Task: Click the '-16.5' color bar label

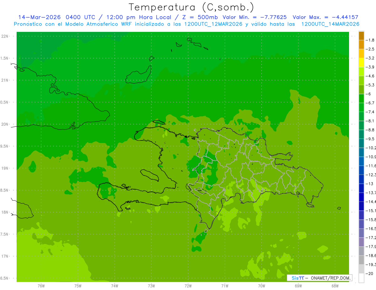Action: point(371,229)
